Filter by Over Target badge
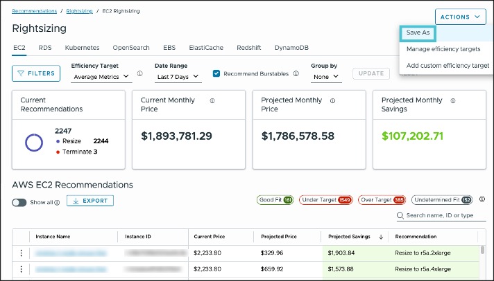This screenshot has height=281, width=494. coord(382,200)
